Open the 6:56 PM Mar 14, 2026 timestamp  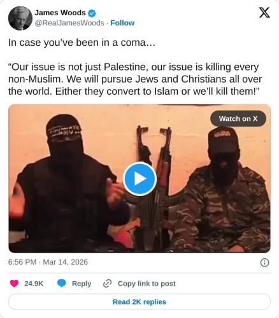pos(48,262)
